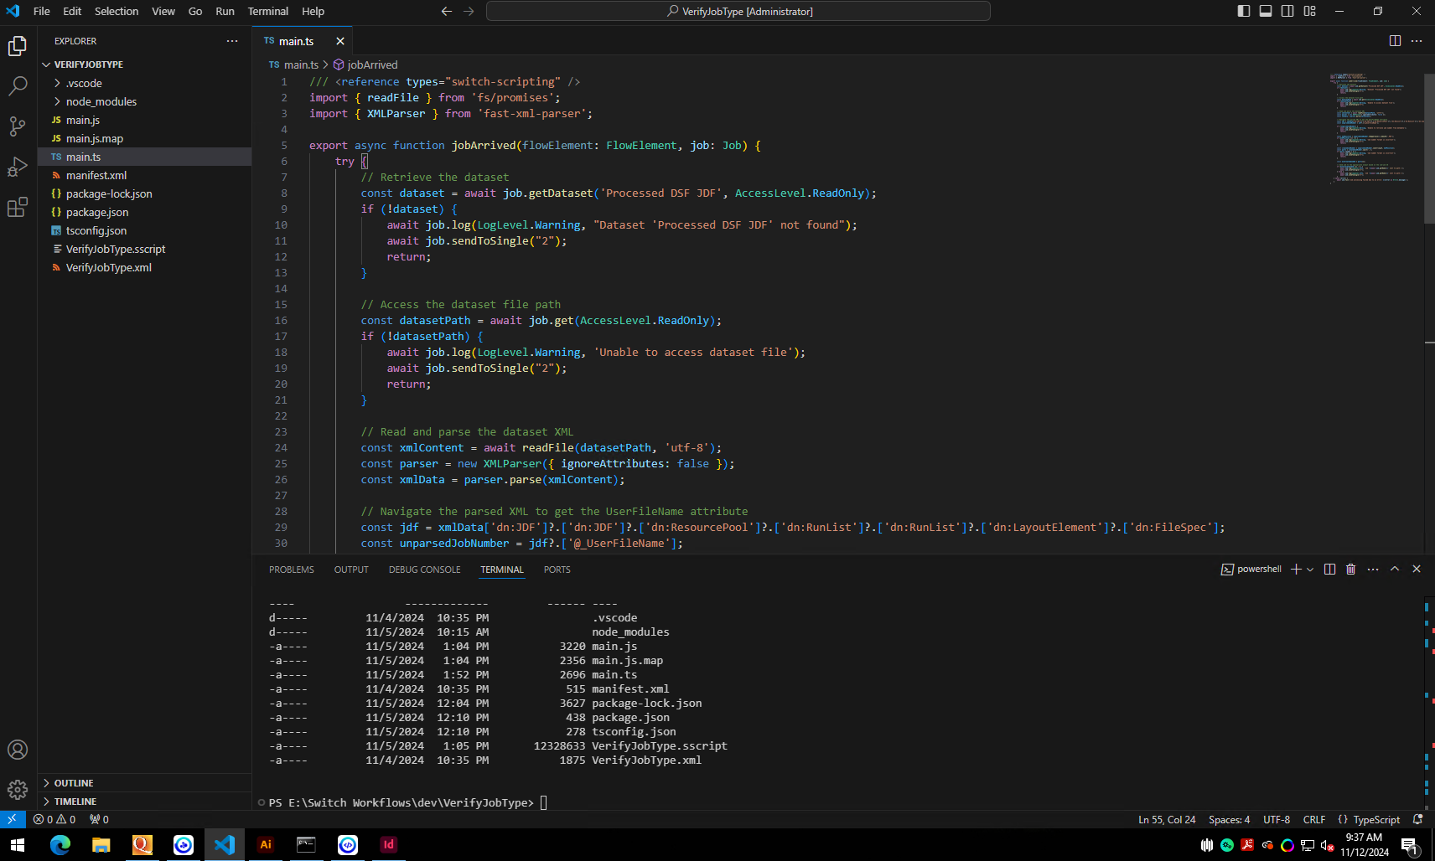Open editor more actions ellipsis

(1417, 41)
